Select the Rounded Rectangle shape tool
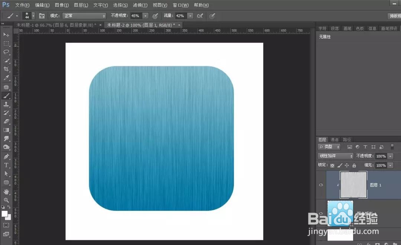401x245 pixels. click(x=6, y=182)
